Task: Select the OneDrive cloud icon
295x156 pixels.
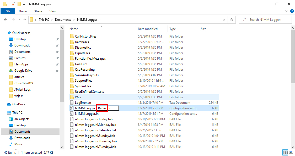Action: 9,104
